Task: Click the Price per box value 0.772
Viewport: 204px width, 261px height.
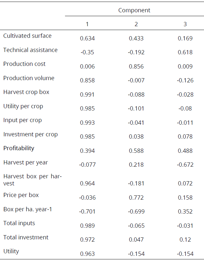Action: click(136, 197)
